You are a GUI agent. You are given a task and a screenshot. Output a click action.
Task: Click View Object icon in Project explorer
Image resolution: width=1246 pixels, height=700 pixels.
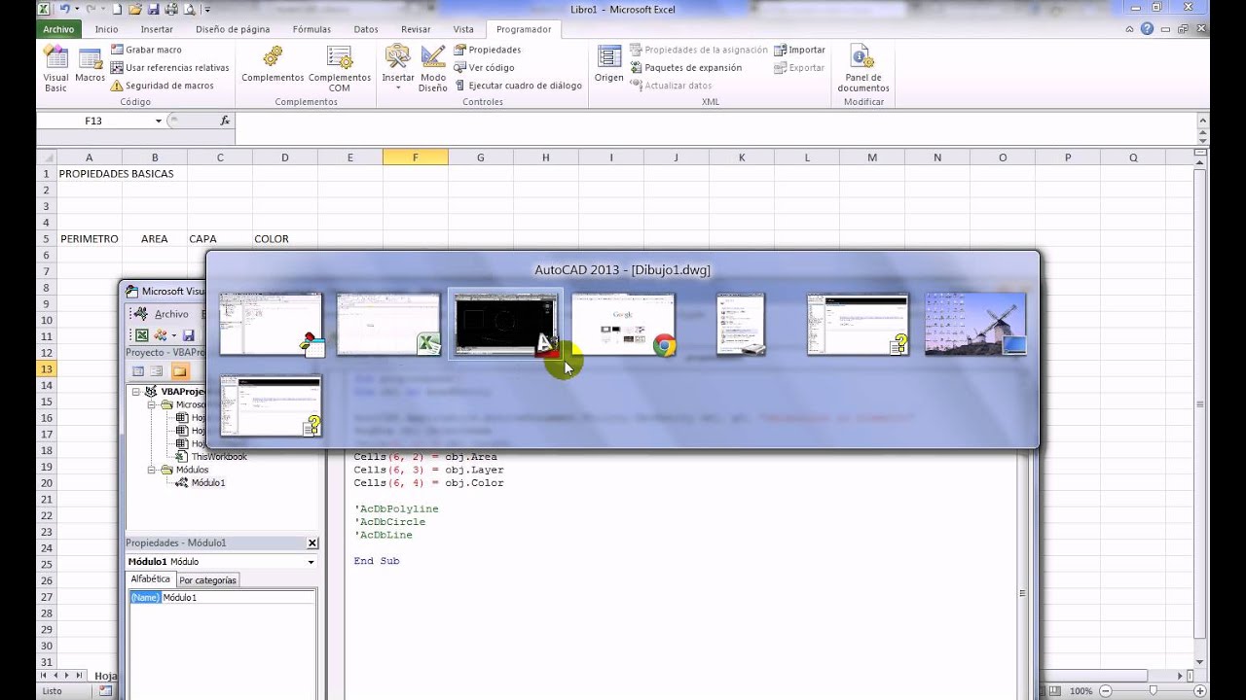[159, 371]
